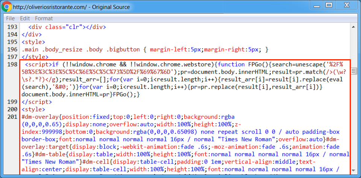
Task: Click the closing </div> tag on line 194
Action: click(32, 34)
